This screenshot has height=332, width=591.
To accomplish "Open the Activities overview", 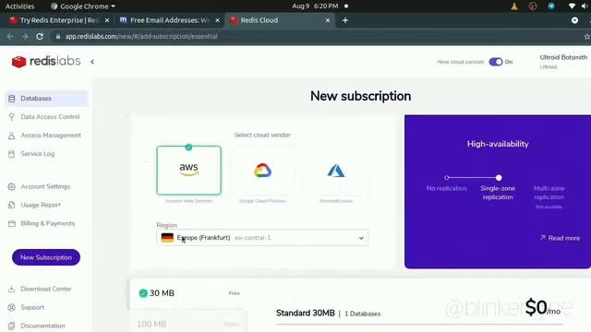I will coord(19,6).
